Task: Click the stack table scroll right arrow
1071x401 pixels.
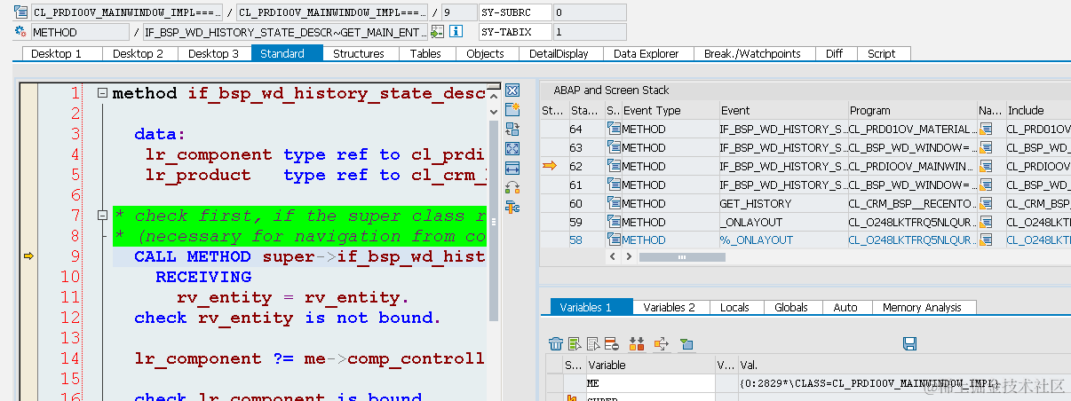Action: tap(629, 257)
